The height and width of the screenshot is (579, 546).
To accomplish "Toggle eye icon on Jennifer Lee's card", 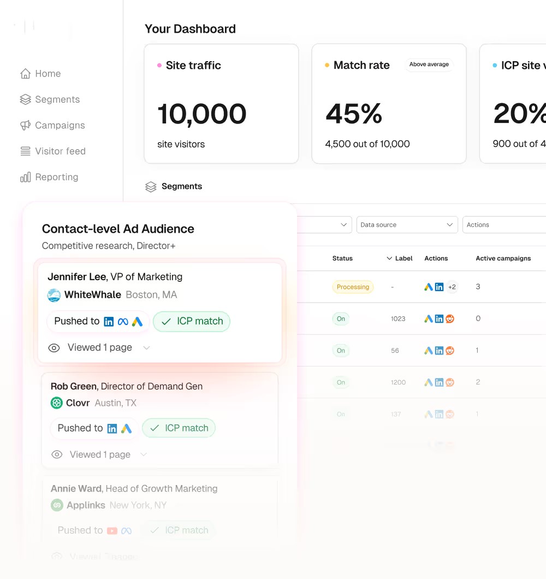I will coord(54,348).
